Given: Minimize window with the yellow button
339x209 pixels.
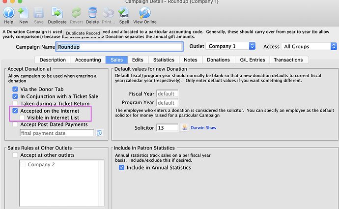Looking at the screenshot, I should 12,1.
